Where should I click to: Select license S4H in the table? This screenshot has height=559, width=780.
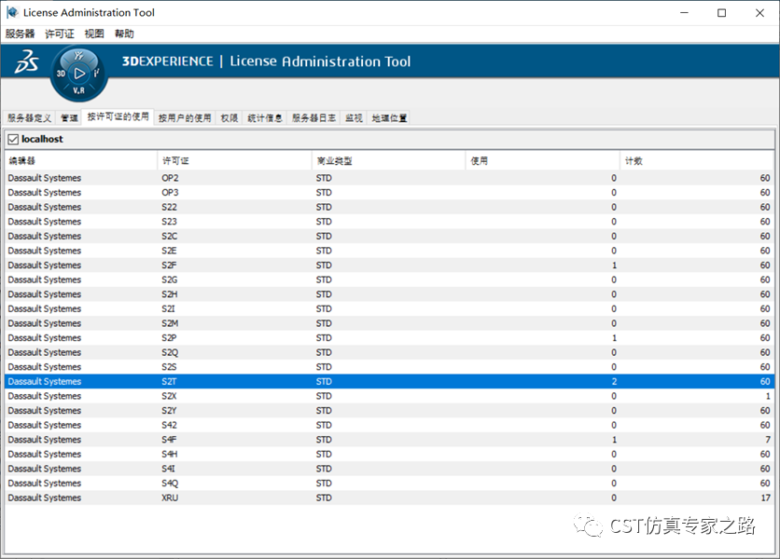coord(389,454)
